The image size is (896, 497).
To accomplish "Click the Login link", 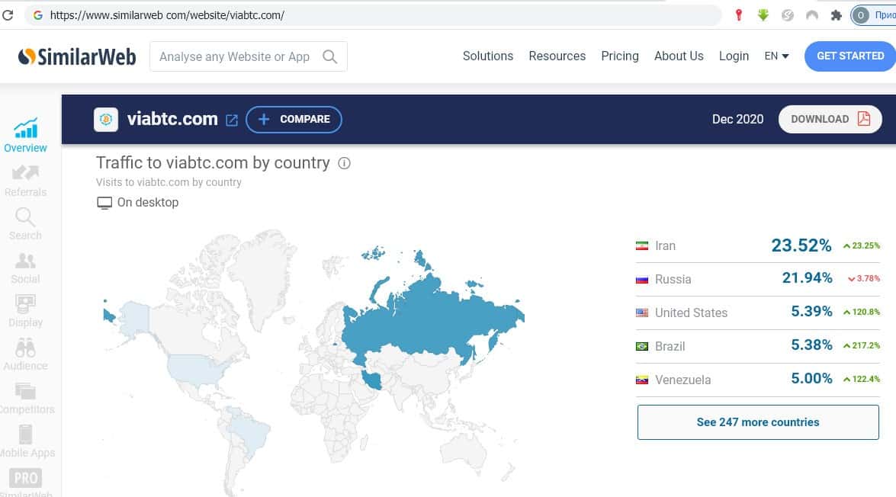I will coord(734,56).
